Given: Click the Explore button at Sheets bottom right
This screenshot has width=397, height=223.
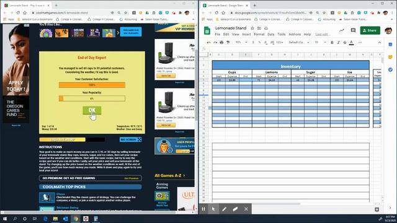Looking at the screenshot, I should click(x=377, y=209).
